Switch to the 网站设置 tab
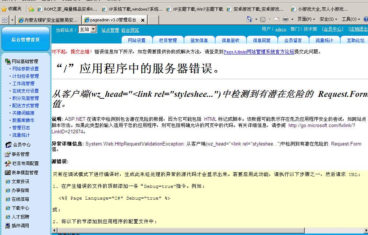 137,41
